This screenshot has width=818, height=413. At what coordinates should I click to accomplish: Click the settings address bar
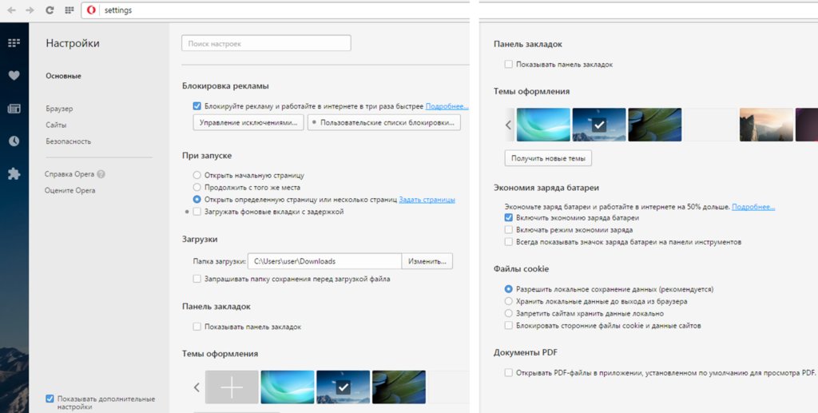[276, 10]
